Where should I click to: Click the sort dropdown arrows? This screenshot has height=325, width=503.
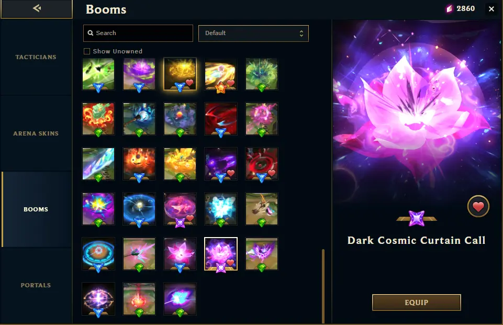301,33
